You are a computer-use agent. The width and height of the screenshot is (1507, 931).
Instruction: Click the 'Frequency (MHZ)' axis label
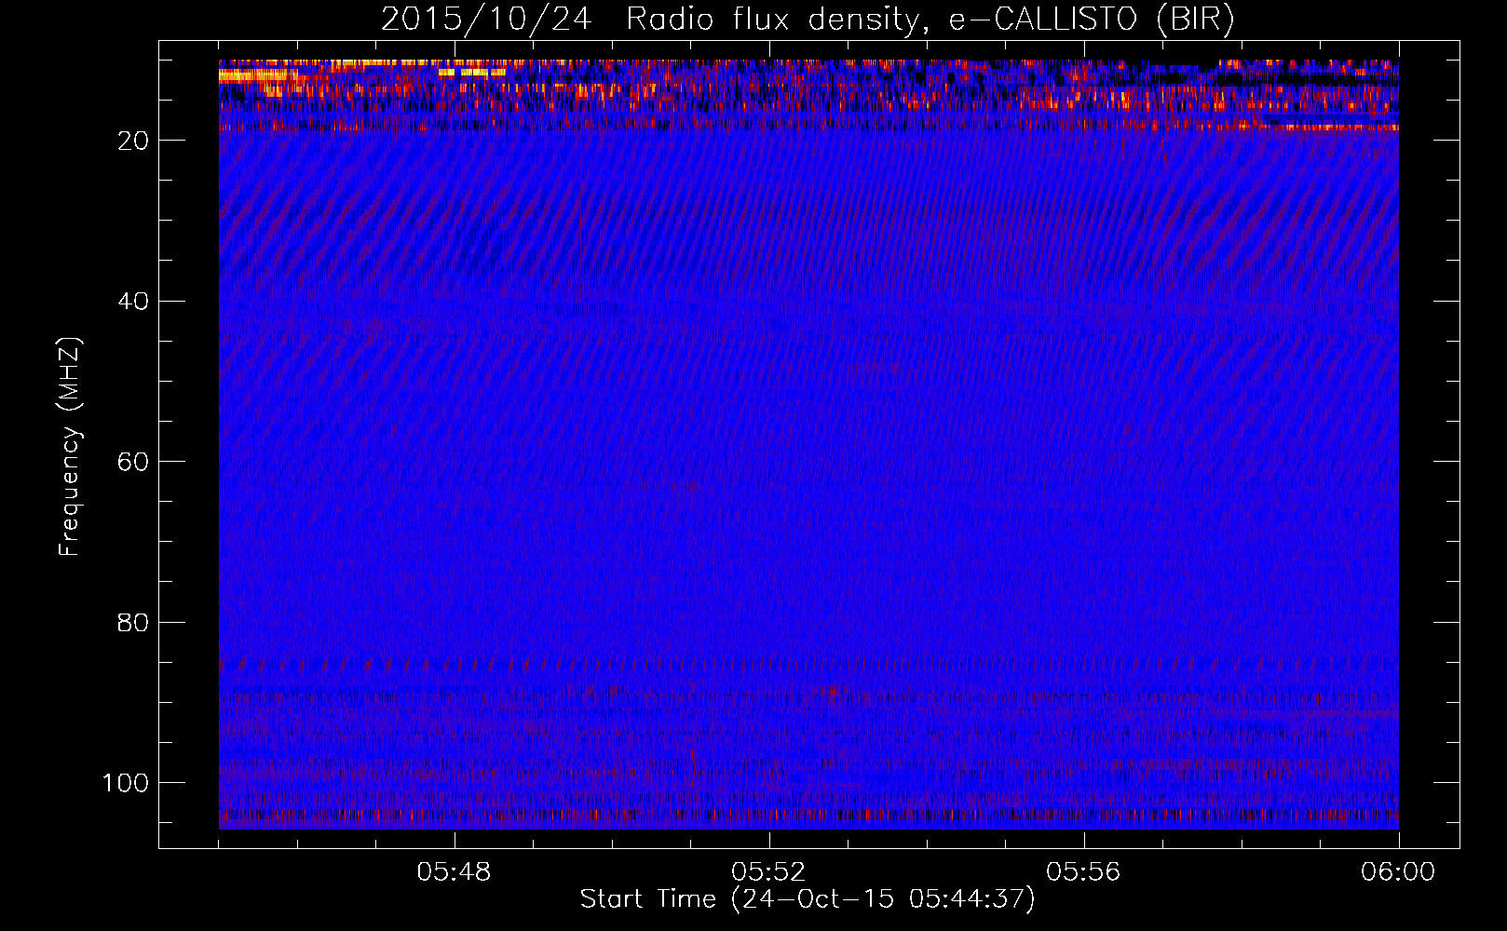[x=70, y=447]
